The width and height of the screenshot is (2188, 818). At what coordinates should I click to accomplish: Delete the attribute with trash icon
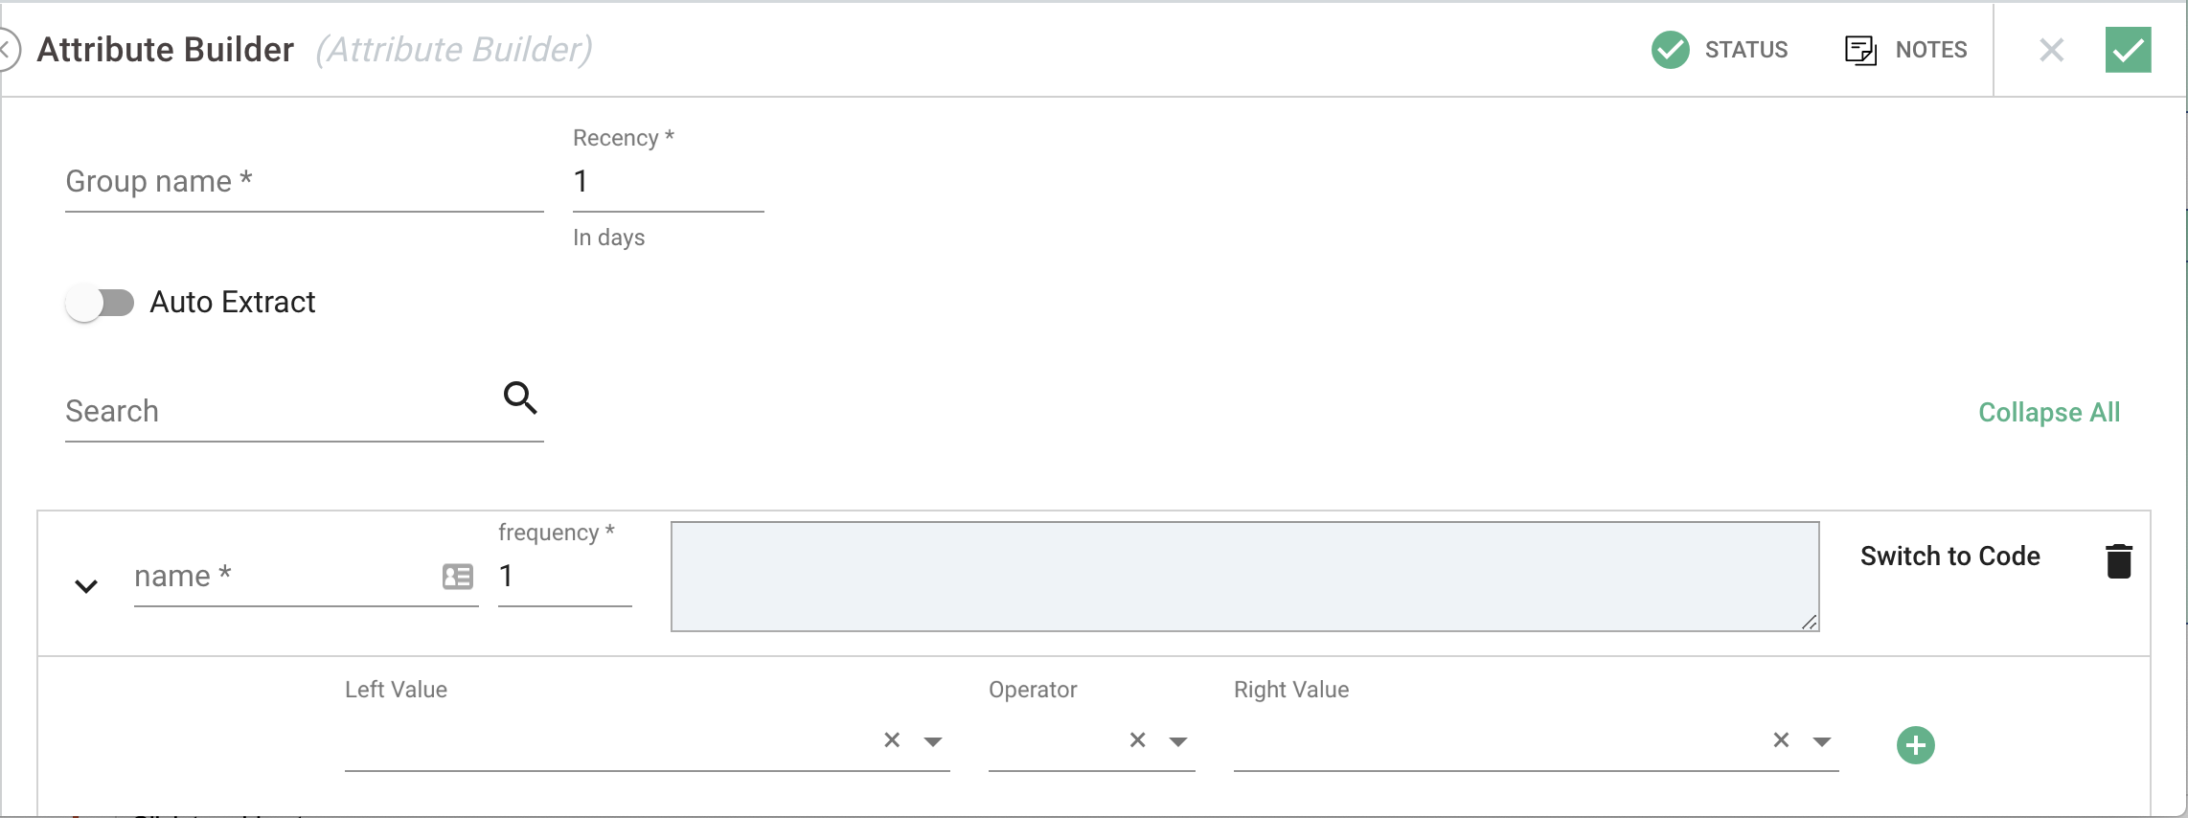click(2119, 560)
